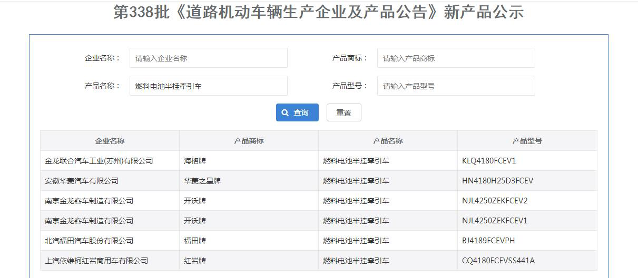This screenshot has width=638, height=278.
Task: Click the 企业名称： form label
Action: [103, 58]
